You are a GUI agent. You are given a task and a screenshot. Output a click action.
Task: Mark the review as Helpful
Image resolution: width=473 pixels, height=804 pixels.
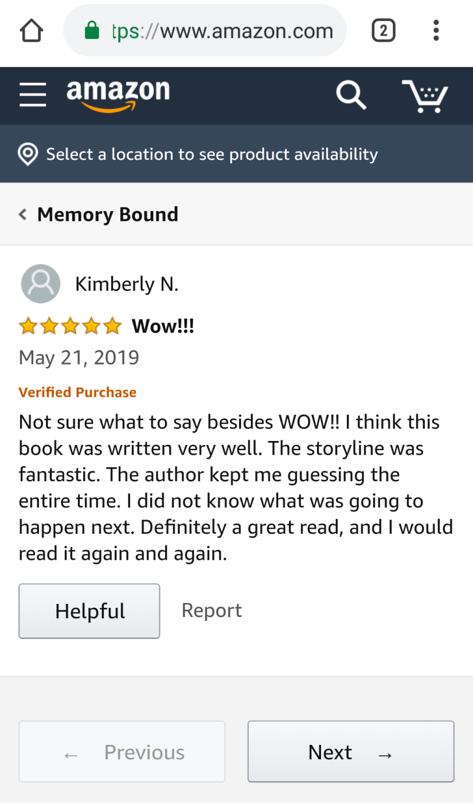(89, 611)
